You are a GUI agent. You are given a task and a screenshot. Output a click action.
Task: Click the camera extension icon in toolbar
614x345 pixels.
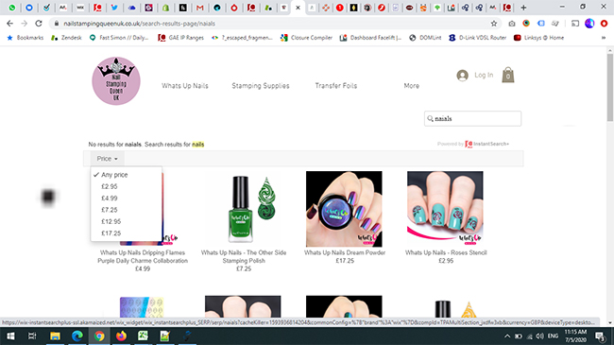512,24
